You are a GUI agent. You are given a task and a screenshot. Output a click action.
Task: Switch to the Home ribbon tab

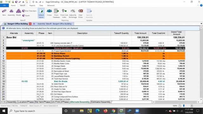coord(13,5)
